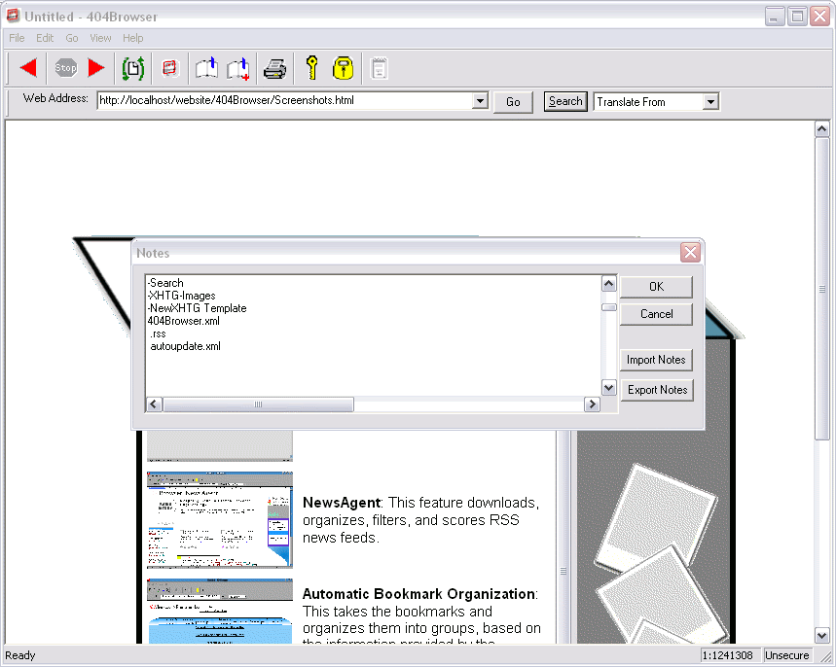Open the File menu
This screenshot has height=667, width=836.
18,38
